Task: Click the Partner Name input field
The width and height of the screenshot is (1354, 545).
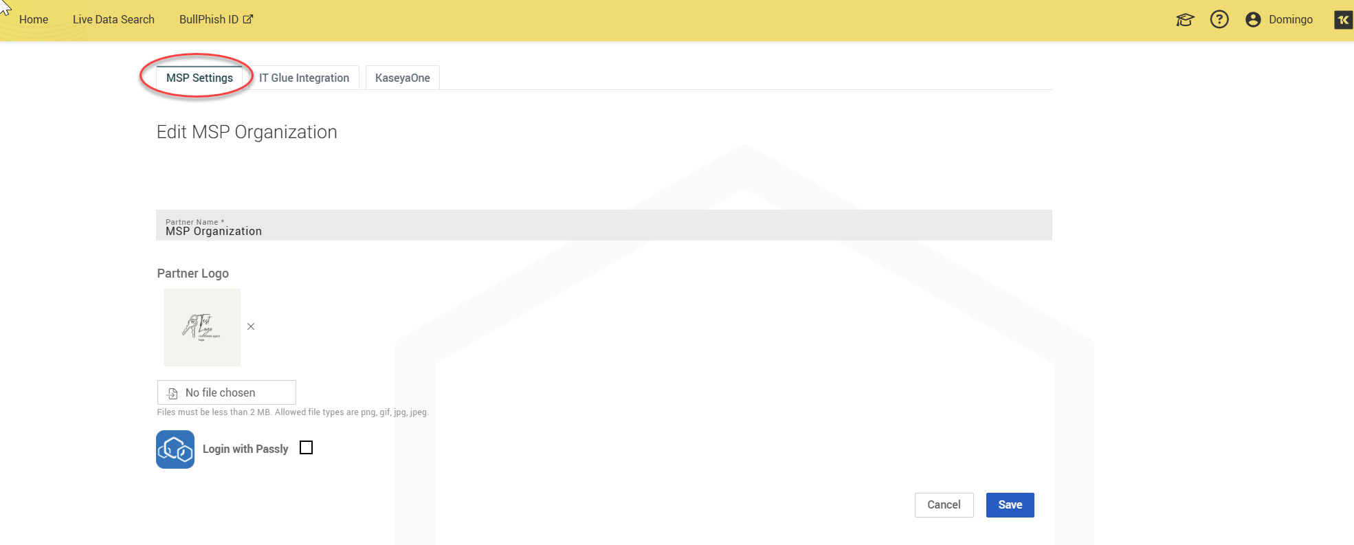Action: 603,226
